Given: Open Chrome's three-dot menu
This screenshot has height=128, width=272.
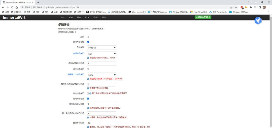Looking at the screenshot, I should click(269, 8).
